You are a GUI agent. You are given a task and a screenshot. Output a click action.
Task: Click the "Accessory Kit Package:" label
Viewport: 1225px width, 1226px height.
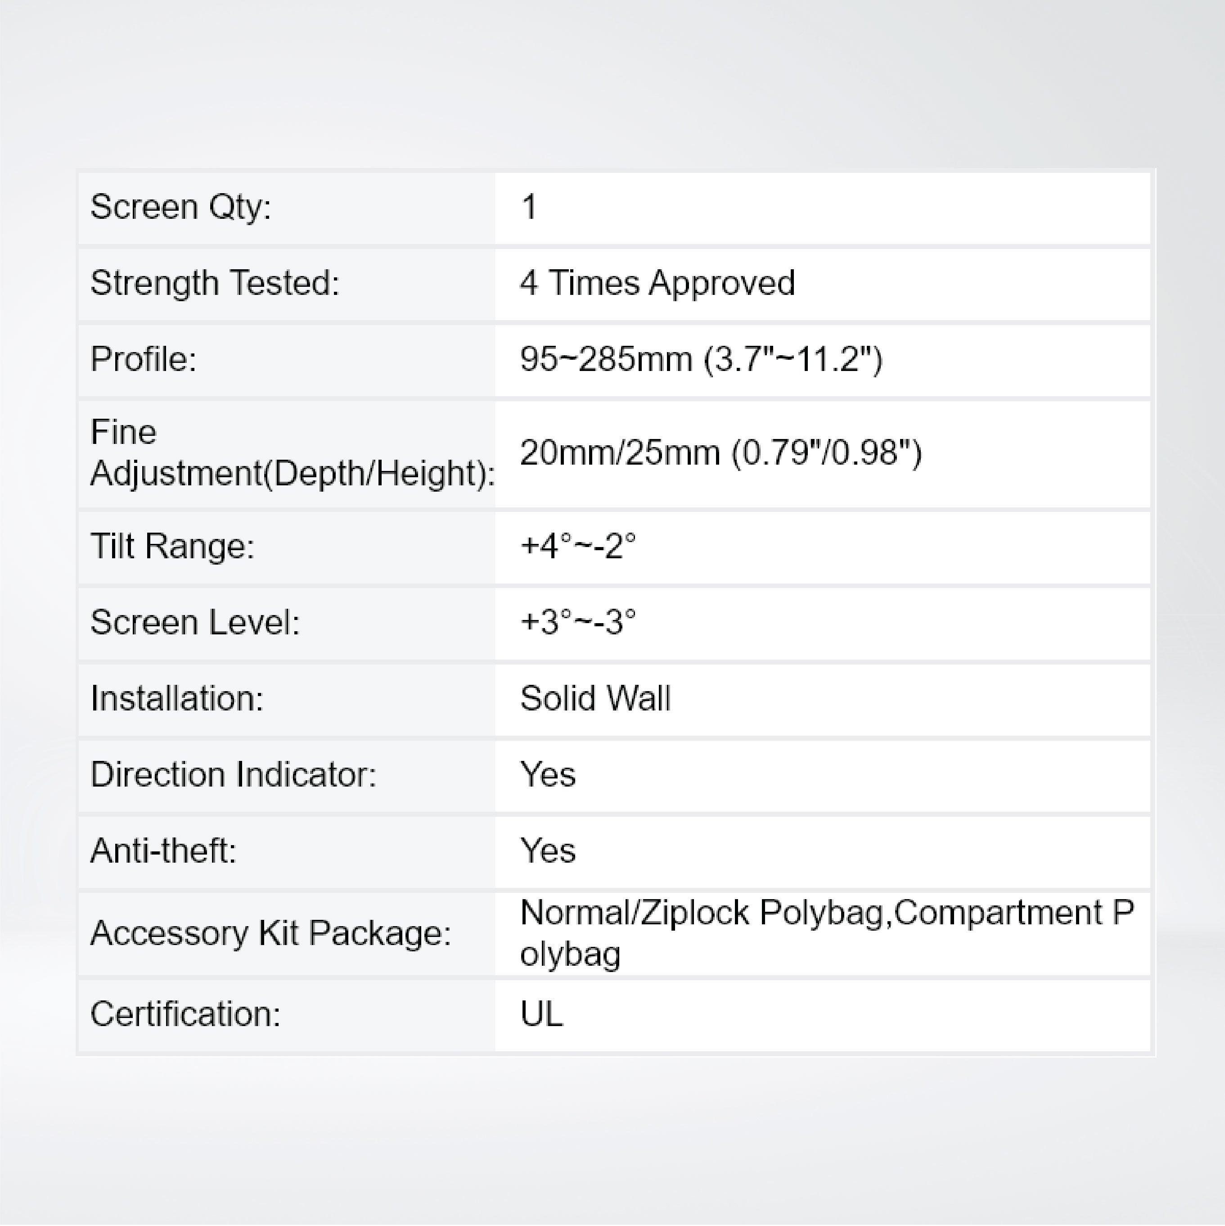point(270,933)
